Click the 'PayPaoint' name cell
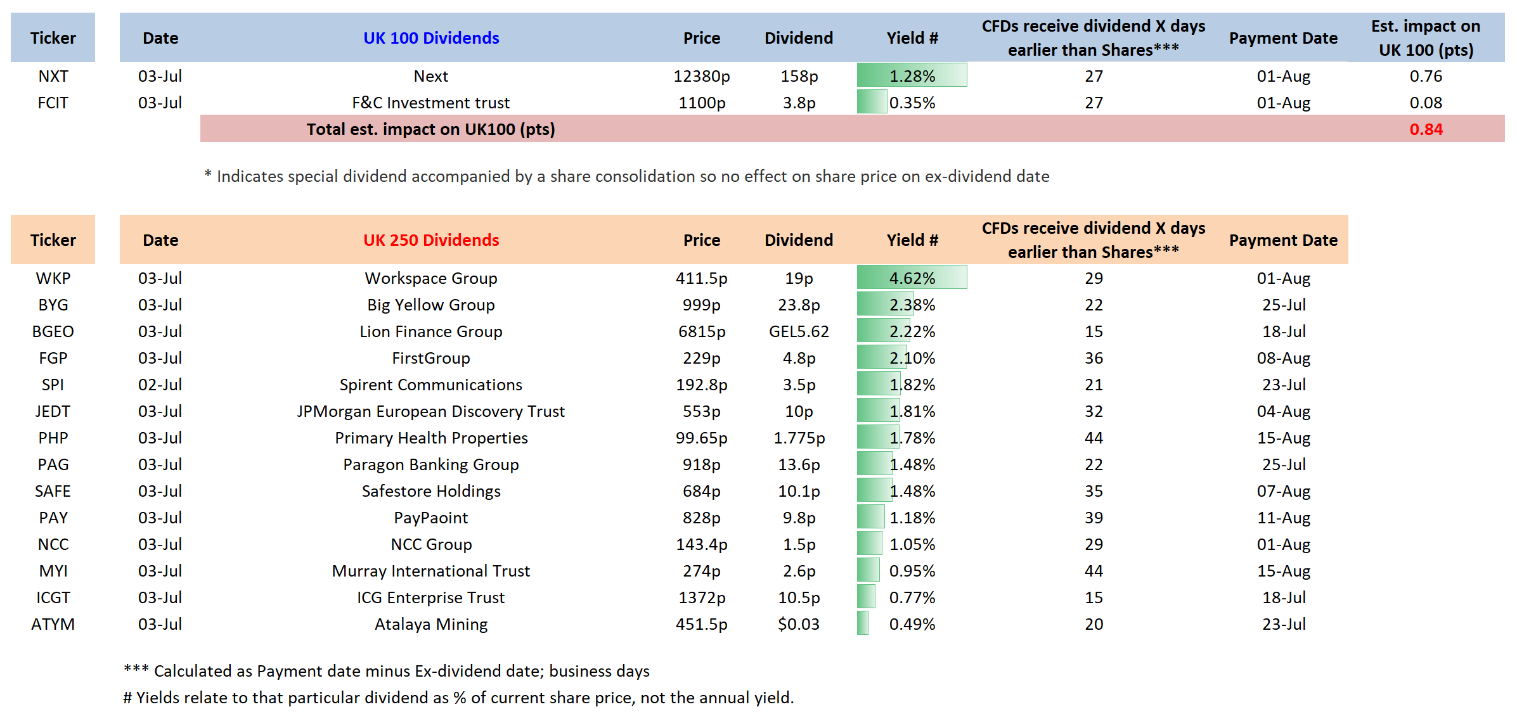The image size is (1517, 721). click(431, 518)
